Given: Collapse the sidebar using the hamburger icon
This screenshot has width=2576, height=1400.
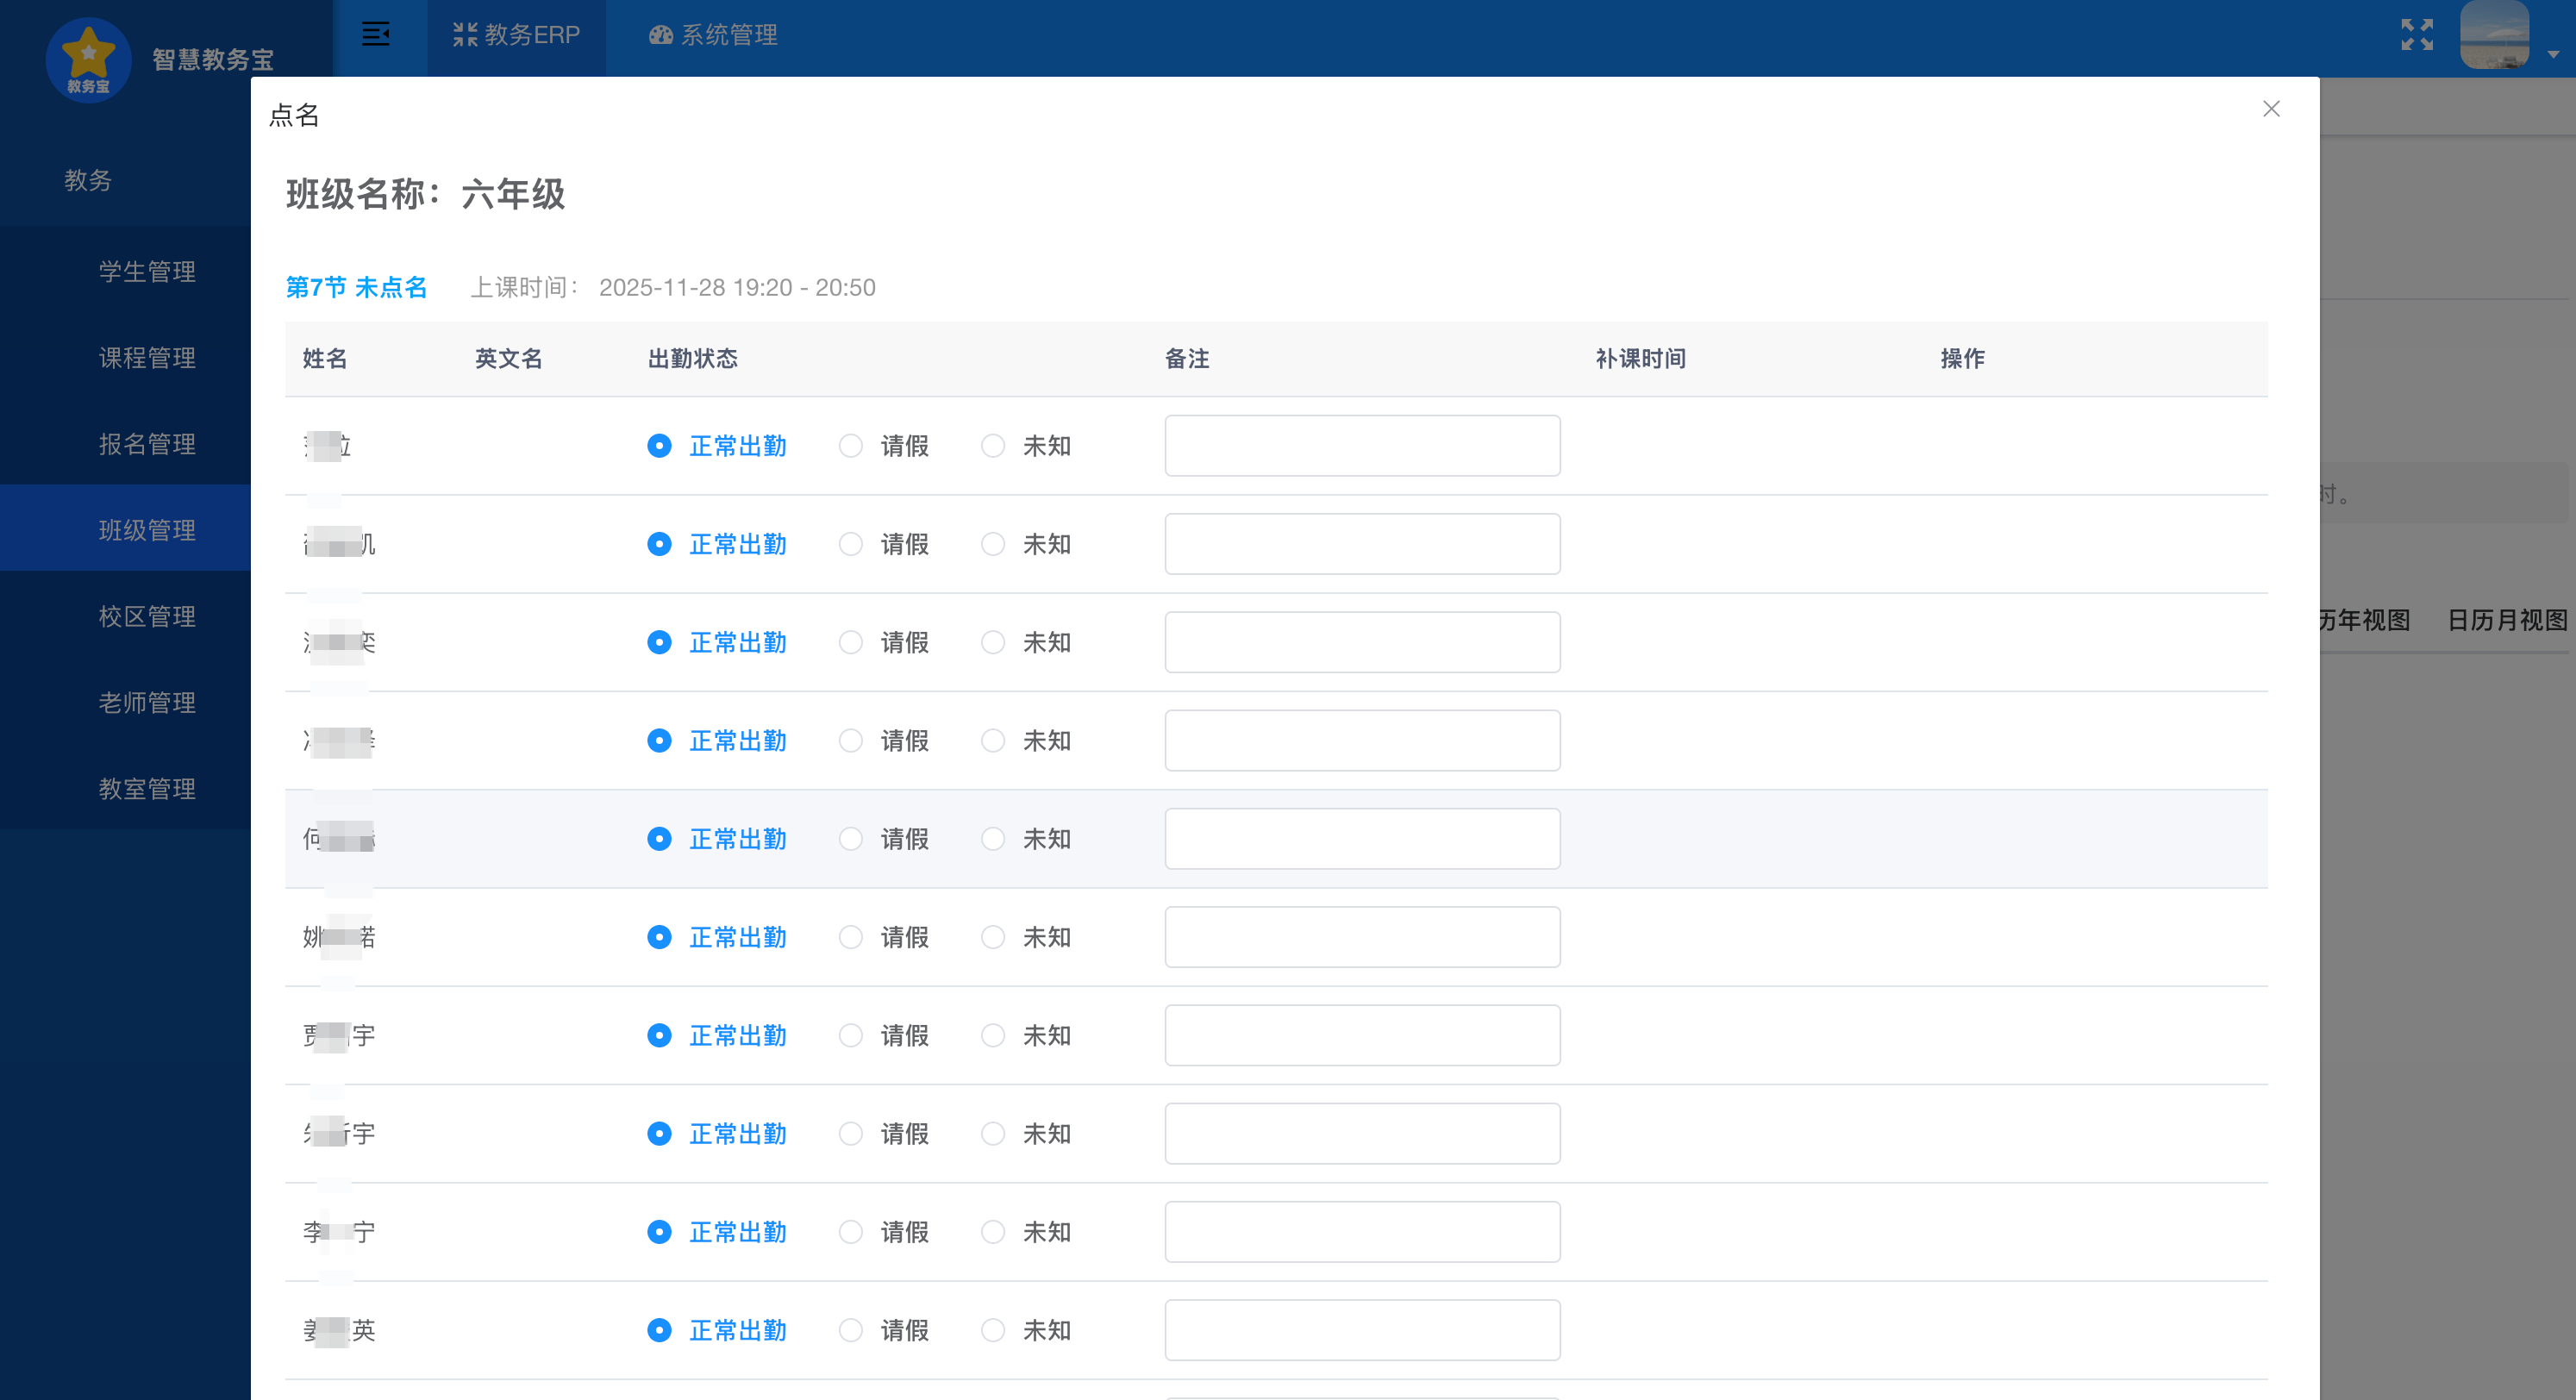Looking at the screenshot, I should (377, 35).
